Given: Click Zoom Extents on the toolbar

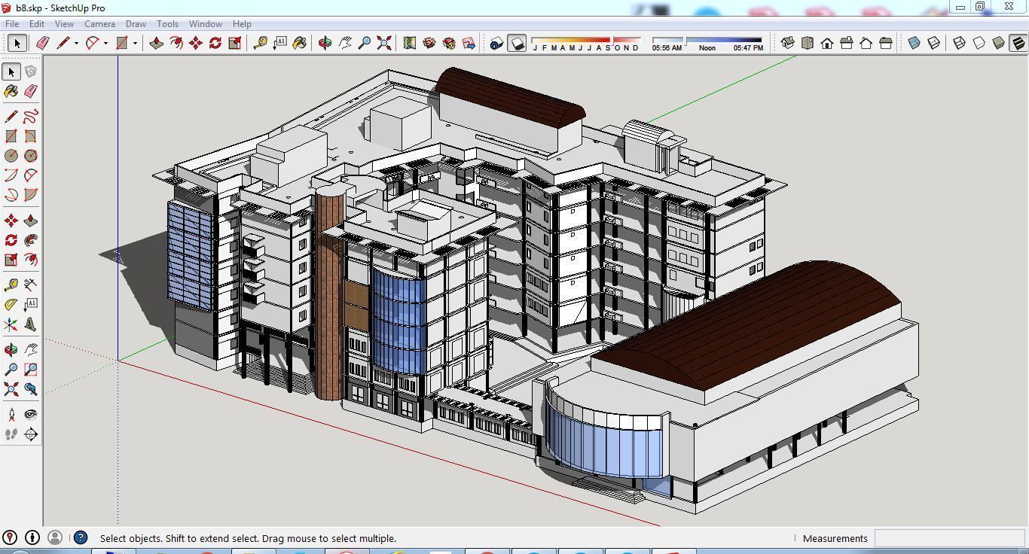Looking at the screenshot, I should coord(383,43).
